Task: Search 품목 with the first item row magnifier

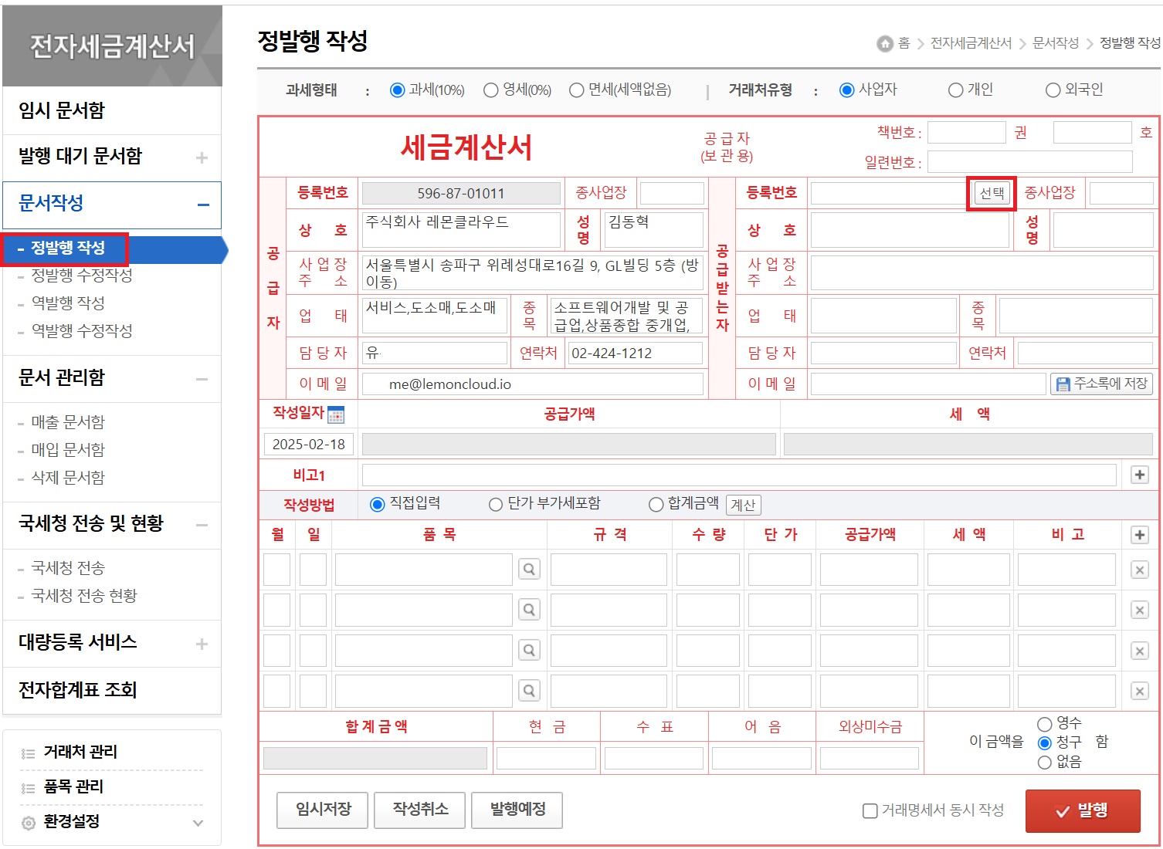Action: [529, 570]
